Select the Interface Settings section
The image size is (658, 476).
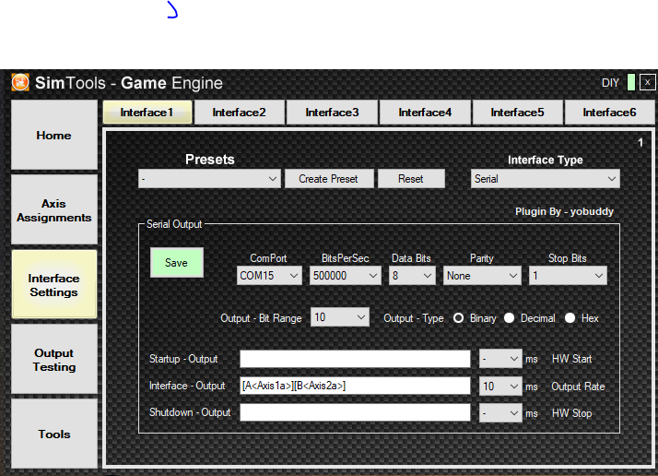click(x=54, y=284)
